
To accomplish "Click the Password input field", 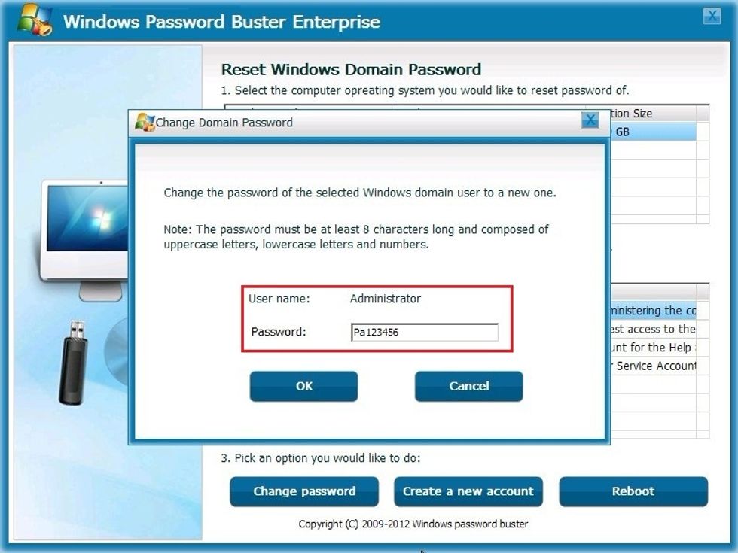I will click(425, 332).
